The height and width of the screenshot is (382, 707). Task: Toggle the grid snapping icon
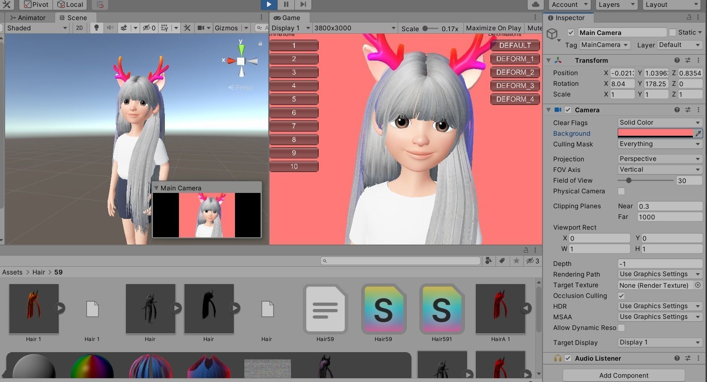[x=100, y=4]
